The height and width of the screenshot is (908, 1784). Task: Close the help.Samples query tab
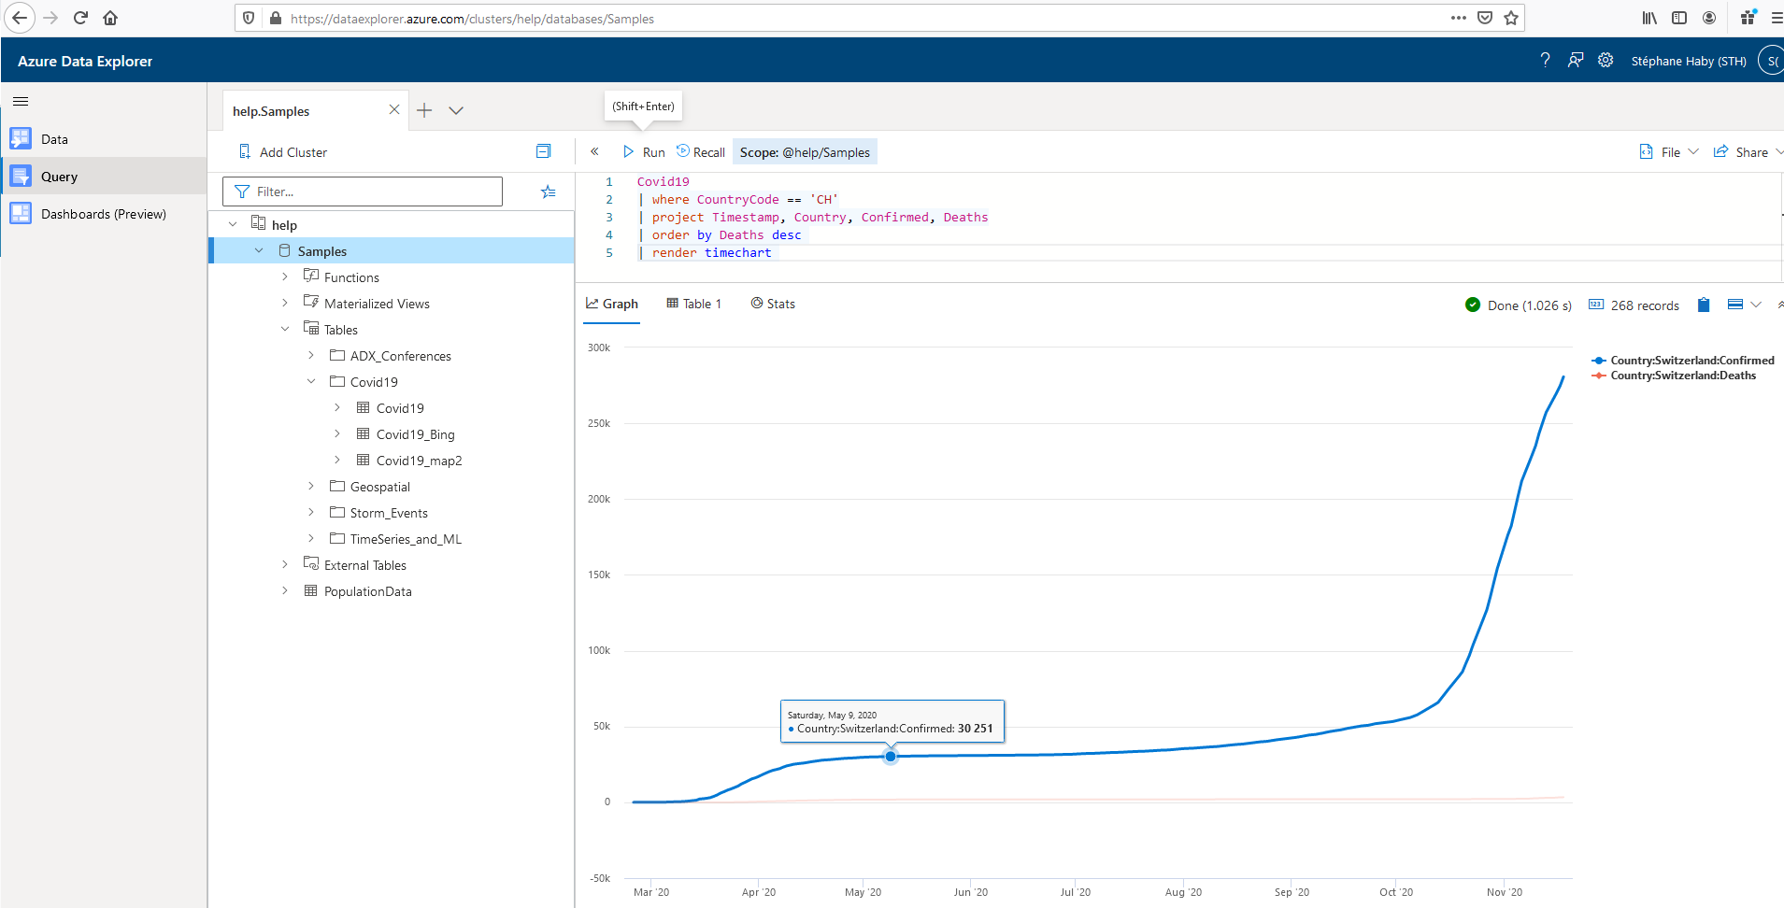394,110
